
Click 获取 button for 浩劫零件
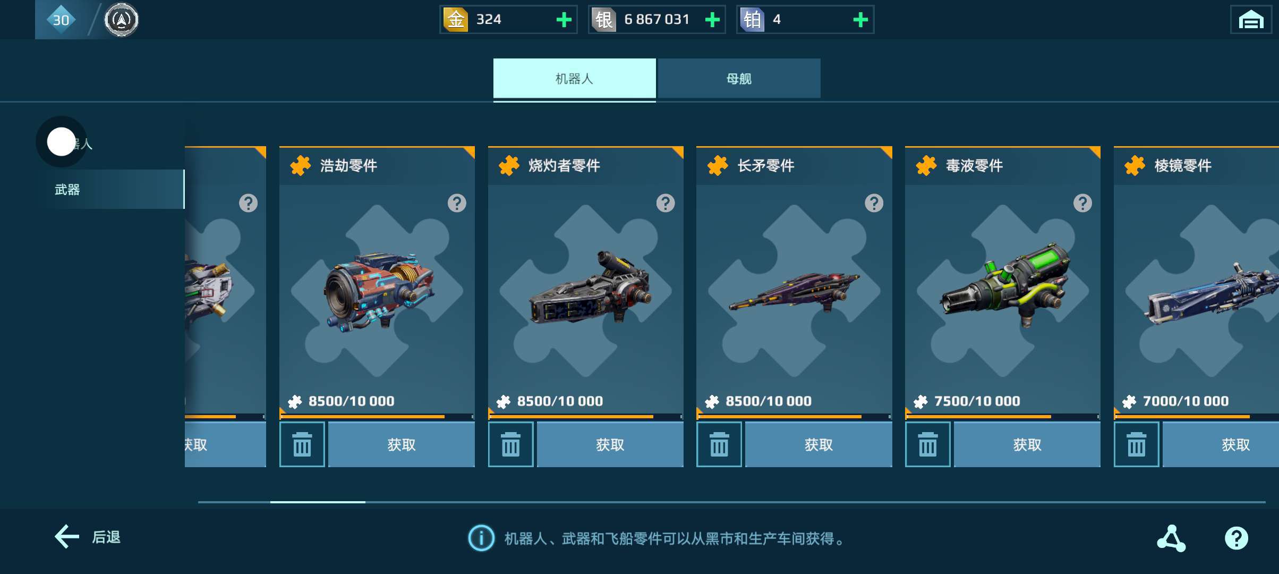coord(402,444)
